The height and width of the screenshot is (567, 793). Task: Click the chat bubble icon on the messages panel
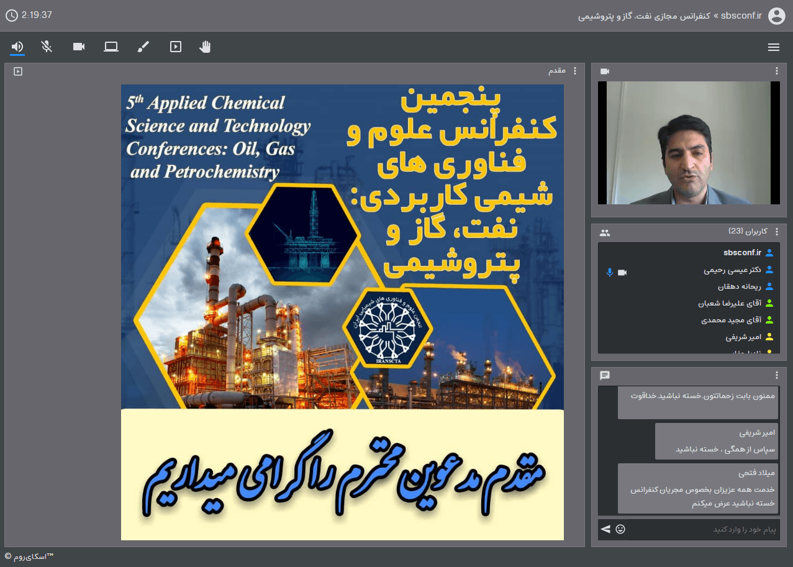604,374
